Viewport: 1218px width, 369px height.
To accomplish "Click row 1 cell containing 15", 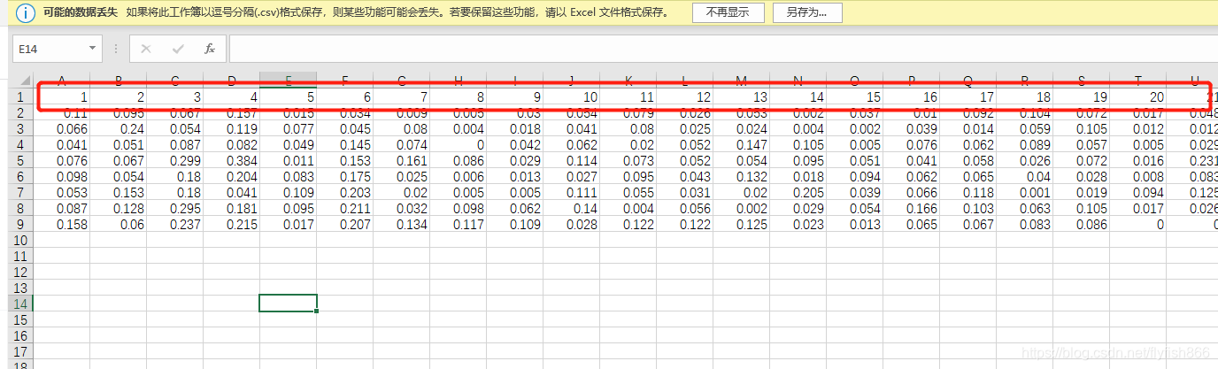I will (x=854, y=96).
